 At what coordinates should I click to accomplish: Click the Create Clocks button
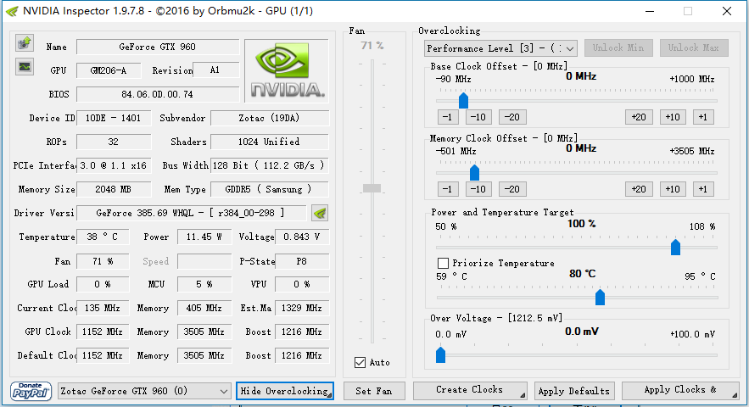point(470,390)
